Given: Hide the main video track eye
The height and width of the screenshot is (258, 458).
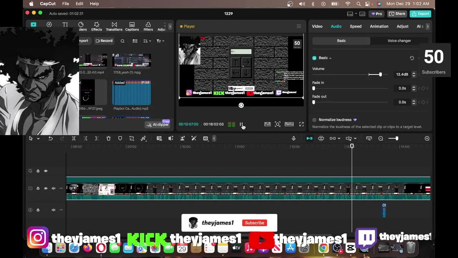Looking at the screenshot, I should pos(46,188).
